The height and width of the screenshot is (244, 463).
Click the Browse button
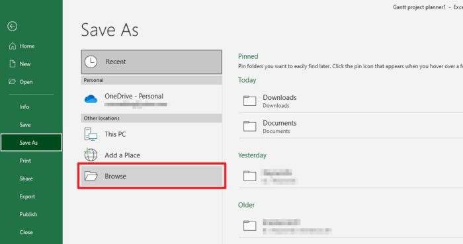tap(151, 176)
